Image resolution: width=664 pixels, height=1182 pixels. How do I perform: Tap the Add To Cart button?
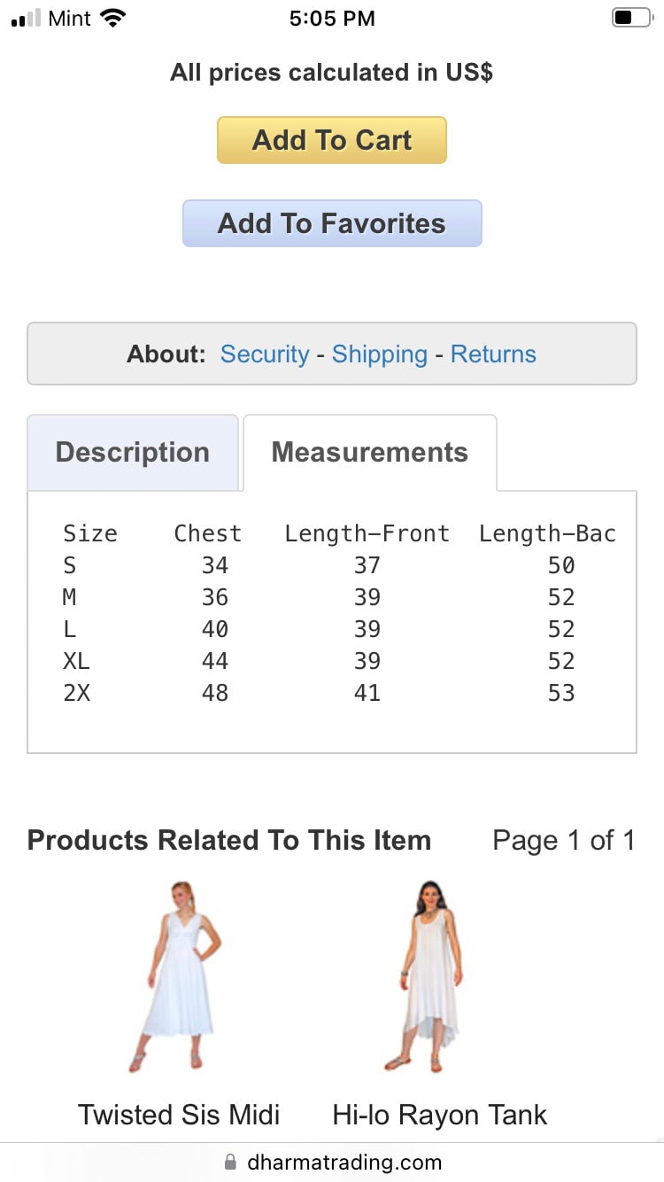(x=332, y=140)
